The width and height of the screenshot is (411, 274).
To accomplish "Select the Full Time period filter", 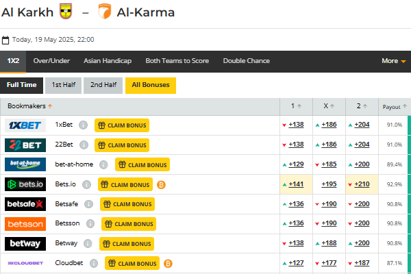I will tap(21, 85).
